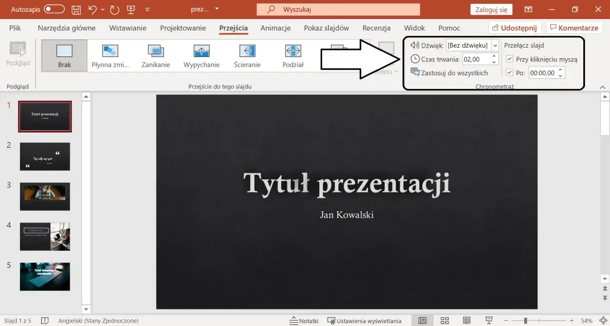Enable Przy kliknięciu myszą slide advance
610x326 pixels.
[x=509, y=59]
